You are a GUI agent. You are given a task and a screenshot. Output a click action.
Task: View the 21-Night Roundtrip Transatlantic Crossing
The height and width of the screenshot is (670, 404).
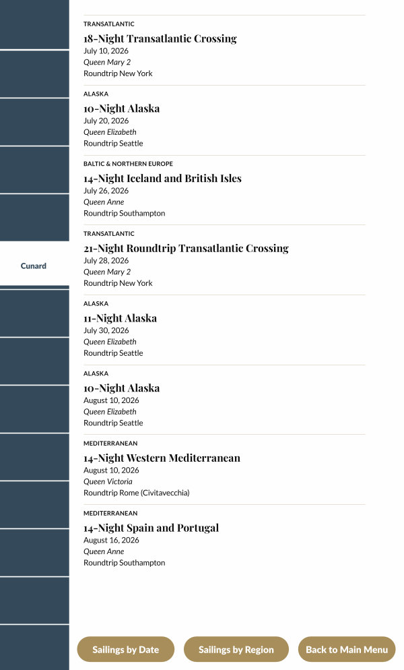tap(186, 249)
